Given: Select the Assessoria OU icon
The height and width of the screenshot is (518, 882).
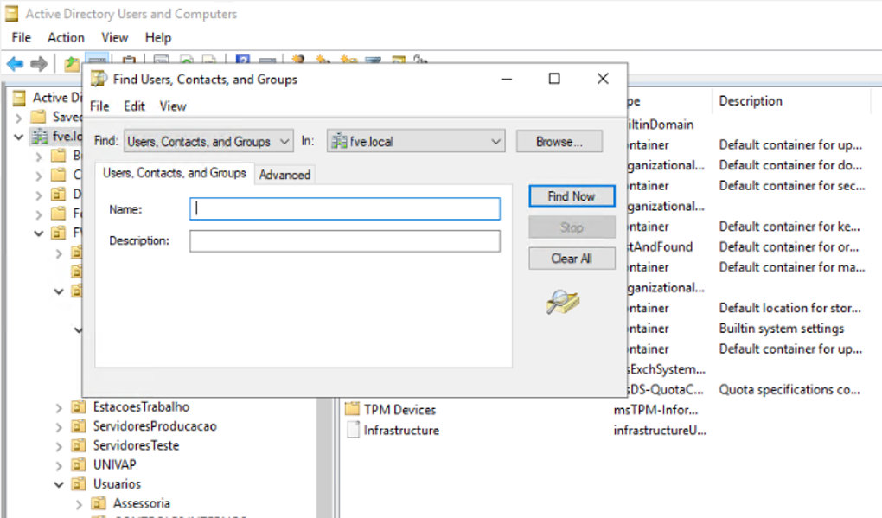Looking at the screenshot, I should pyautogui.click(x=99, y=503).
